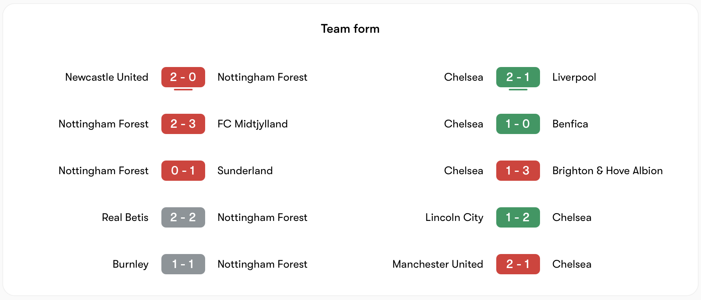
Task: Open the FC Midtjylland team link
Action: tap(252, 124)
